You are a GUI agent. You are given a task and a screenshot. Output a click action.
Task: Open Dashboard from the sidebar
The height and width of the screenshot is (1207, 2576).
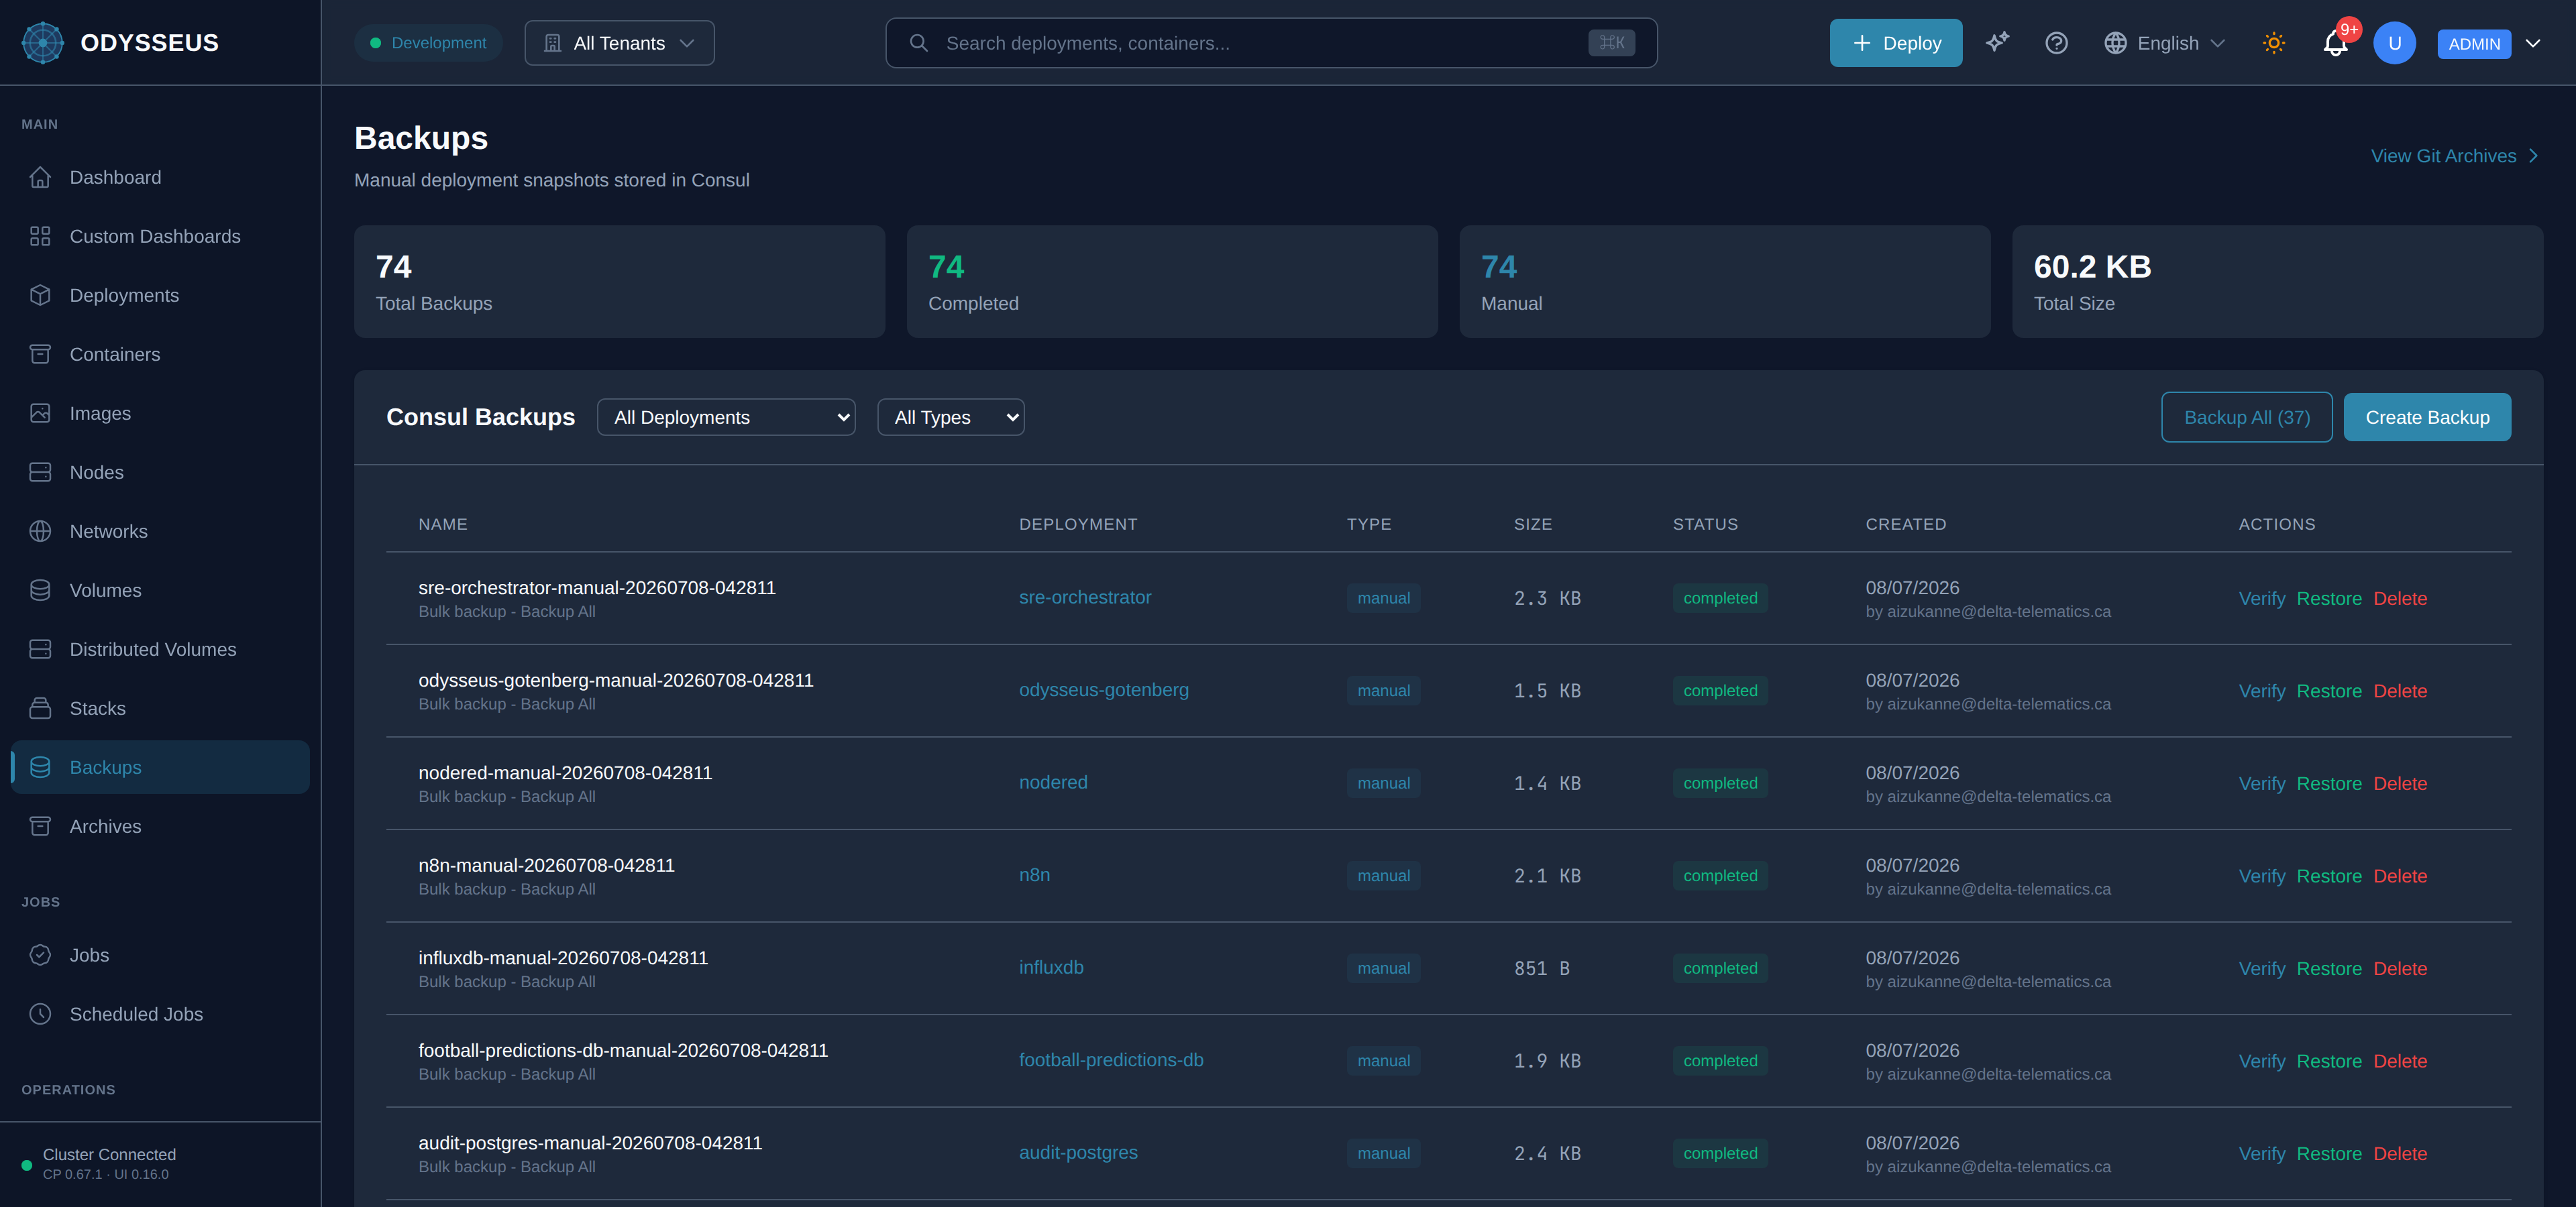pos(160,177)
